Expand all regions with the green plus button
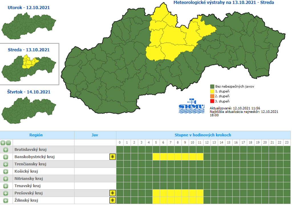This screenshot has width=292, height=206. 3,143
